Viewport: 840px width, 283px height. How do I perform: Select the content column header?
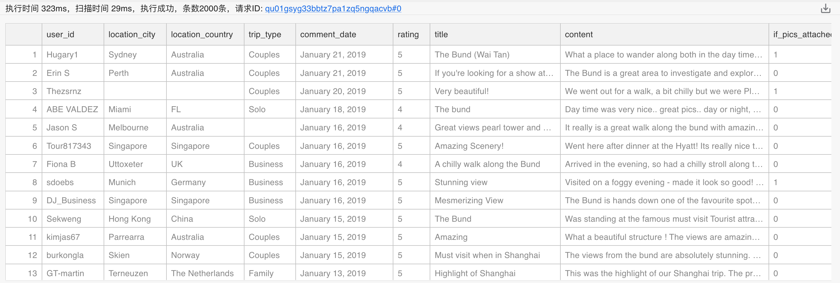[x=579, y=35]
